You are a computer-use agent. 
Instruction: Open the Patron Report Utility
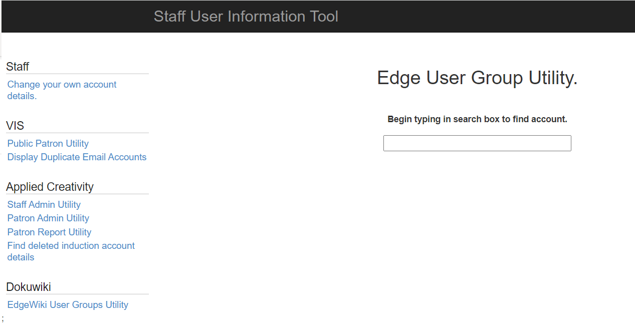pyautogui.click(x=49, y=232)
